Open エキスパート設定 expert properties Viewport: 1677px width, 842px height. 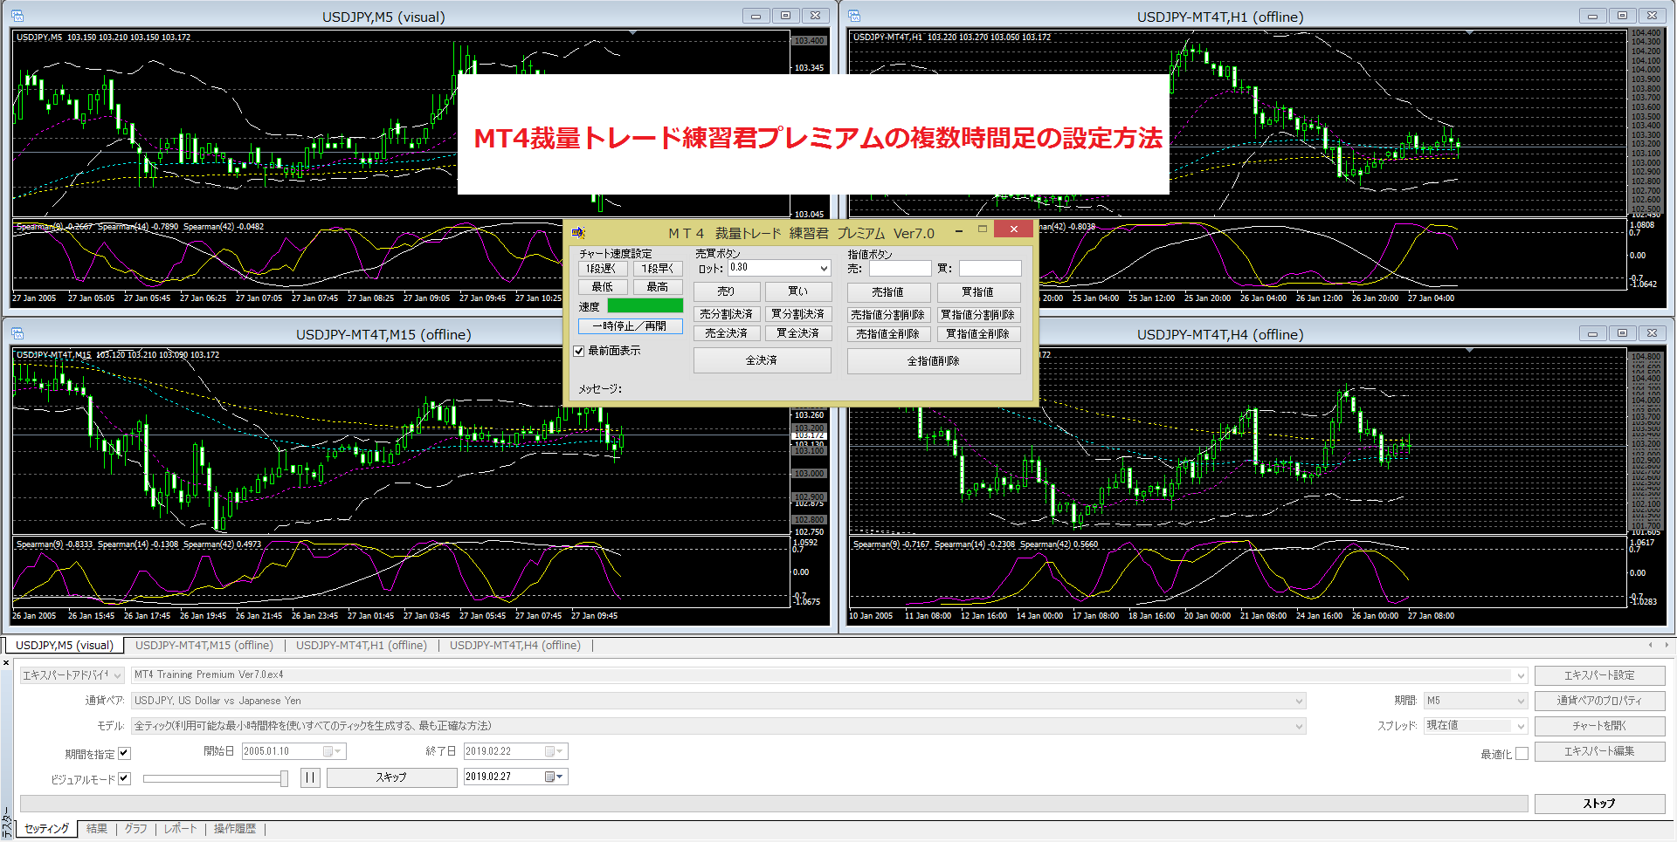(1600, 675)
